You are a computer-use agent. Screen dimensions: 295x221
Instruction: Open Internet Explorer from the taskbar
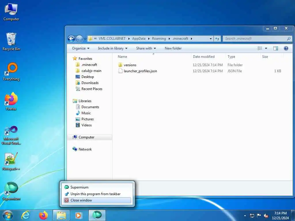(x=25, y=215)
